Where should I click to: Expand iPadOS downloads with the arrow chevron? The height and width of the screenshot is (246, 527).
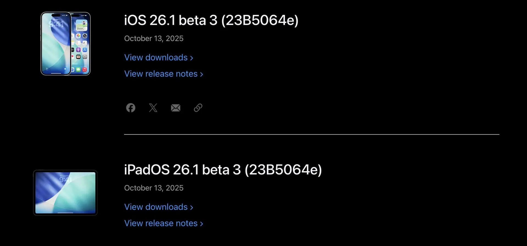tap(192, 207)
